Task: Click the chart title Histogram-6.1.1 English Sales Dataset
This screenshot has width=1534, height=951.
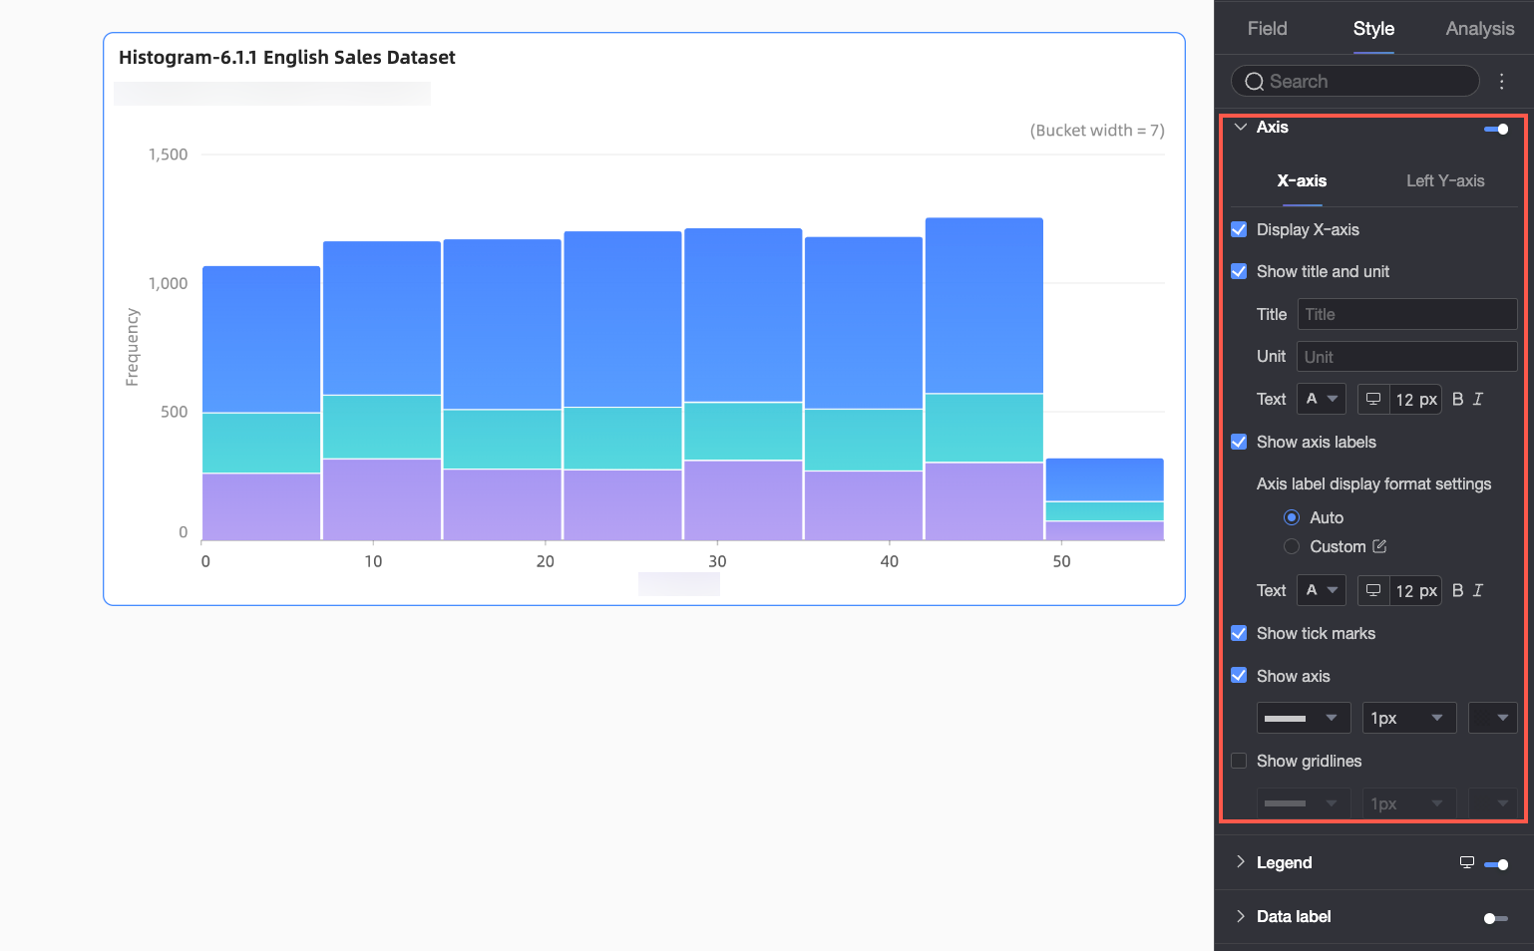Action: click(x=287, y=58)
